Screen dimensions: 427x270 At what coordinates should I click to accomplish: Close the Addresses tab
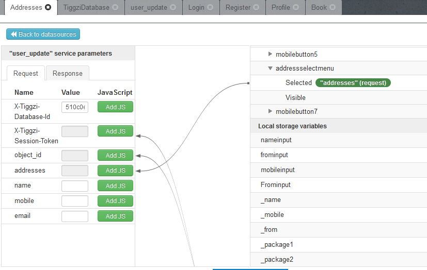tap(48, 8)
